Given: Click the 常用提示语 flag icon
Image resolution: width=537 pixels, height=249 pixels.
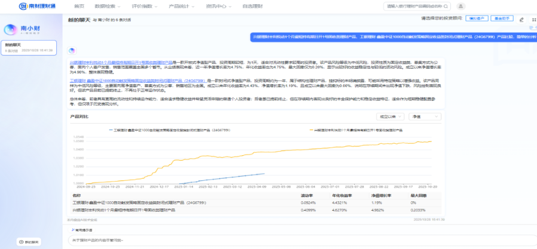Looking at the screenshot, I should point(73,229).
